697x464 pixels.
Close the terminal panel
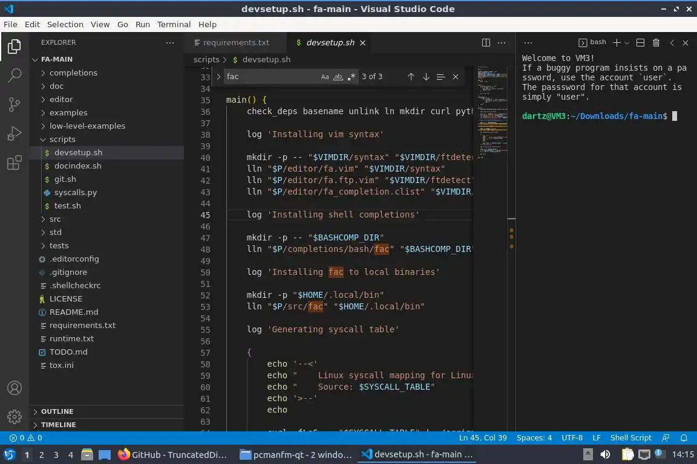tap(686, 43)
